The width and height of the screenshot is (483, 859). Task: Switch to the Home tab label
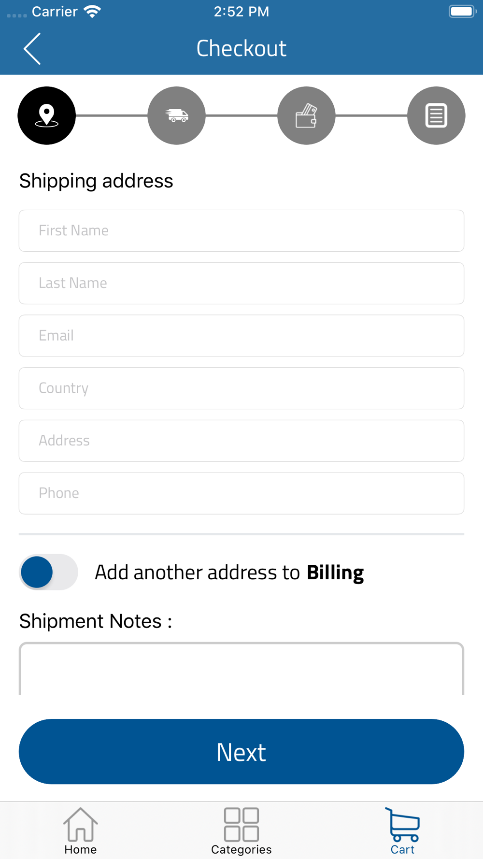pyautogui.click(x=81, y=849)
